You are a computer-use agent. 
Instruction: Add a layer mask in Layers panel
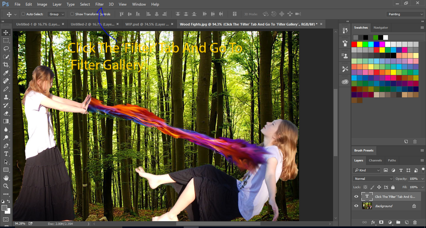[381, 222]
